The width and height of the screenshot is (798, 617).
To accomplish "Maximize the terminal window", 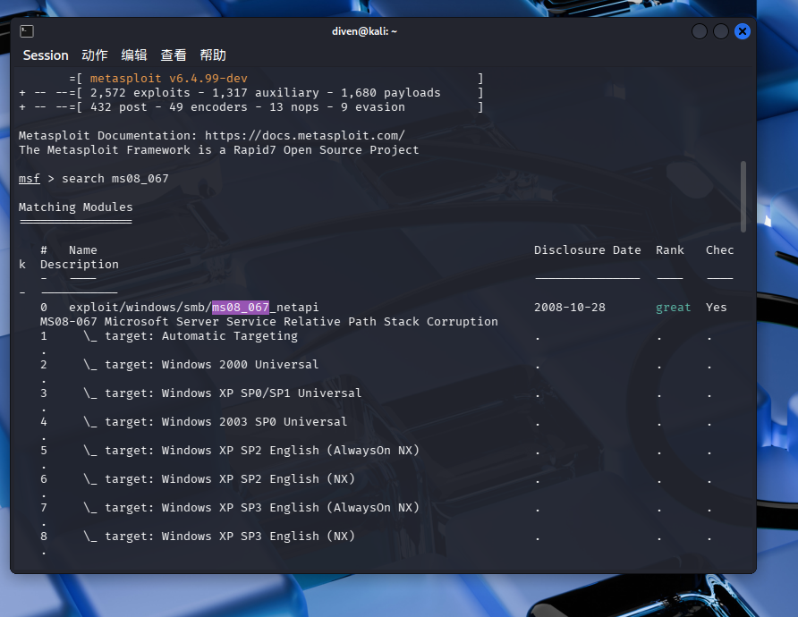I will 721,31.
